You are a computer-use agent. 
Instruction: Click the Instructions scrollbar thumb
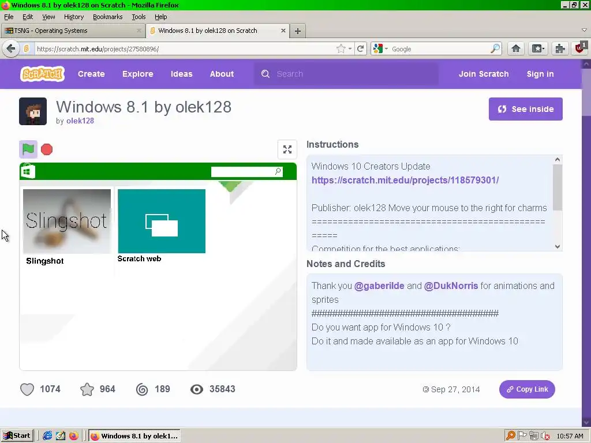(558, 187)
